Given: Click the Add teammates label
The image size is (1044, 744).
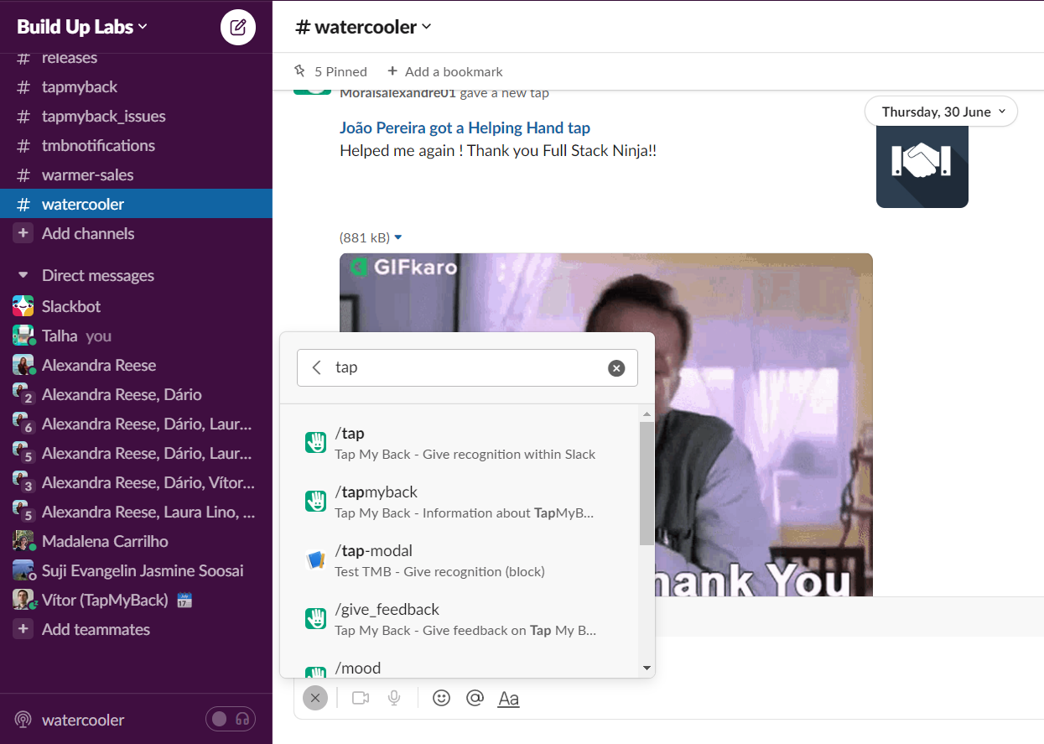Looking at the screenshot, I should click(96, 629).
